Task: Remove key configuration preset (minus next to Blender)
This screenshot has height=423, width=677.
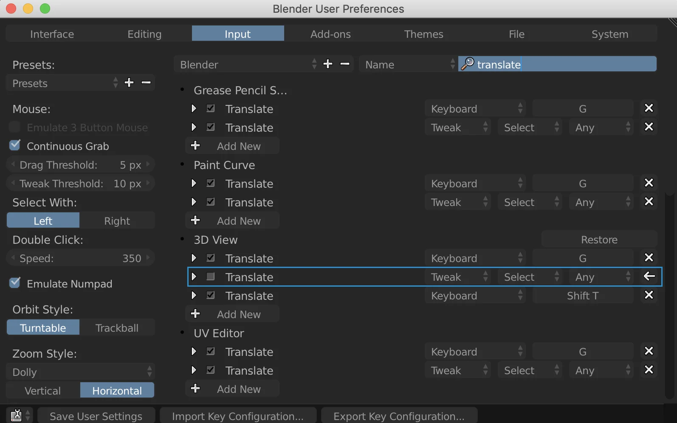Action: tap(345, 64)
